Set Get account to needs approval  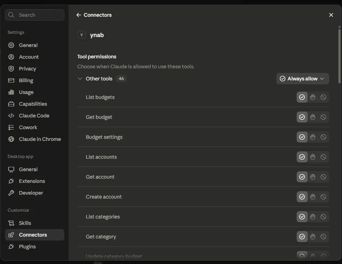(312, 177)
